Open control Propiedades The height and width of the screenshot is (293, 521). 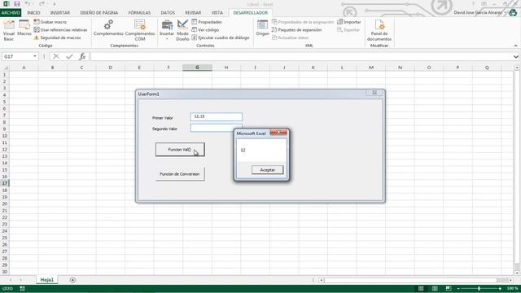[x=207, y=22]
